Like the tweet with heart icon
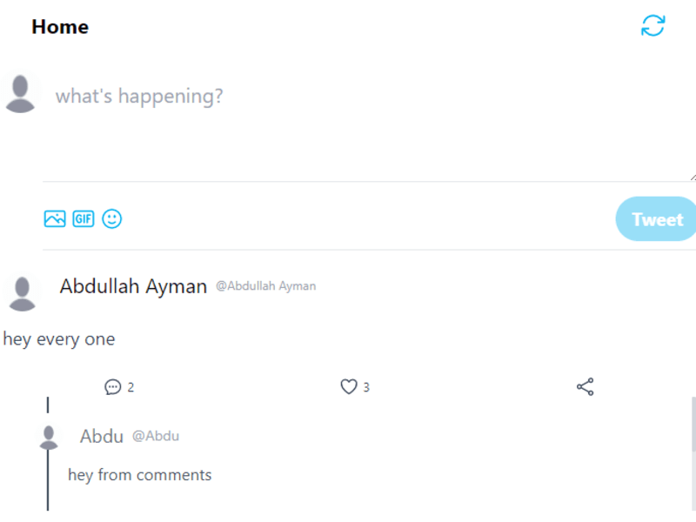The image size is (696, 522). (349, 386)
